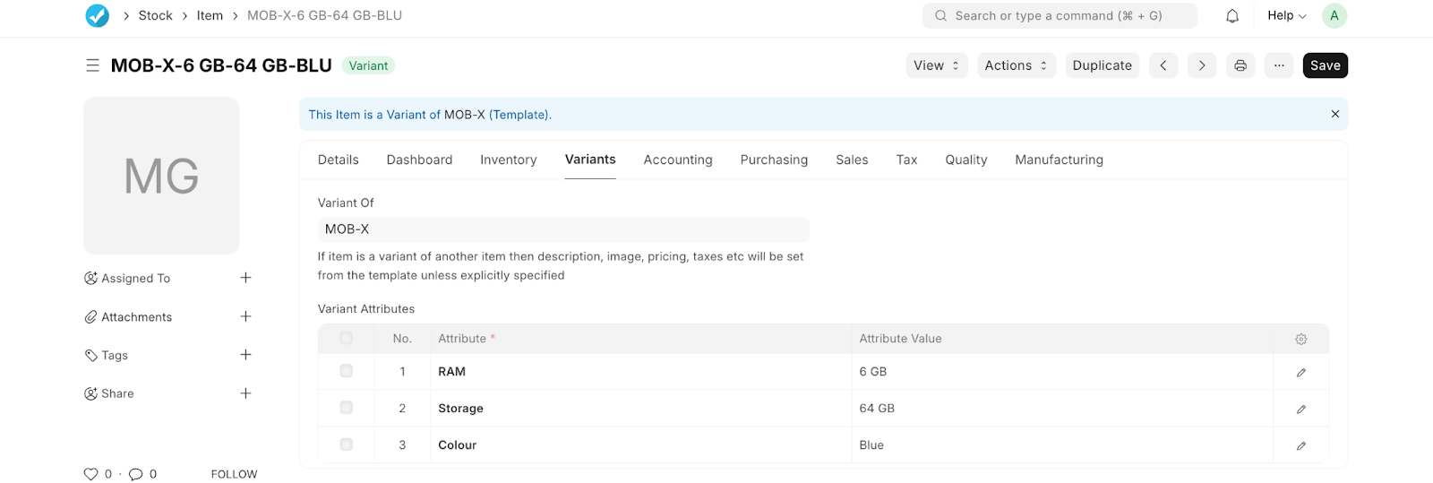Image resolution: width=1433 pixels, height=483 pixels.
Task: Tick the Colour row checkbox
Action: [347, 444]
